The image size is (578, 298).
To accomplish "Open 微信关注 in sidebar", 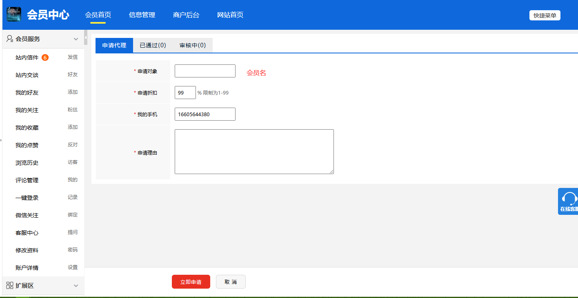I will pos(27,215).
